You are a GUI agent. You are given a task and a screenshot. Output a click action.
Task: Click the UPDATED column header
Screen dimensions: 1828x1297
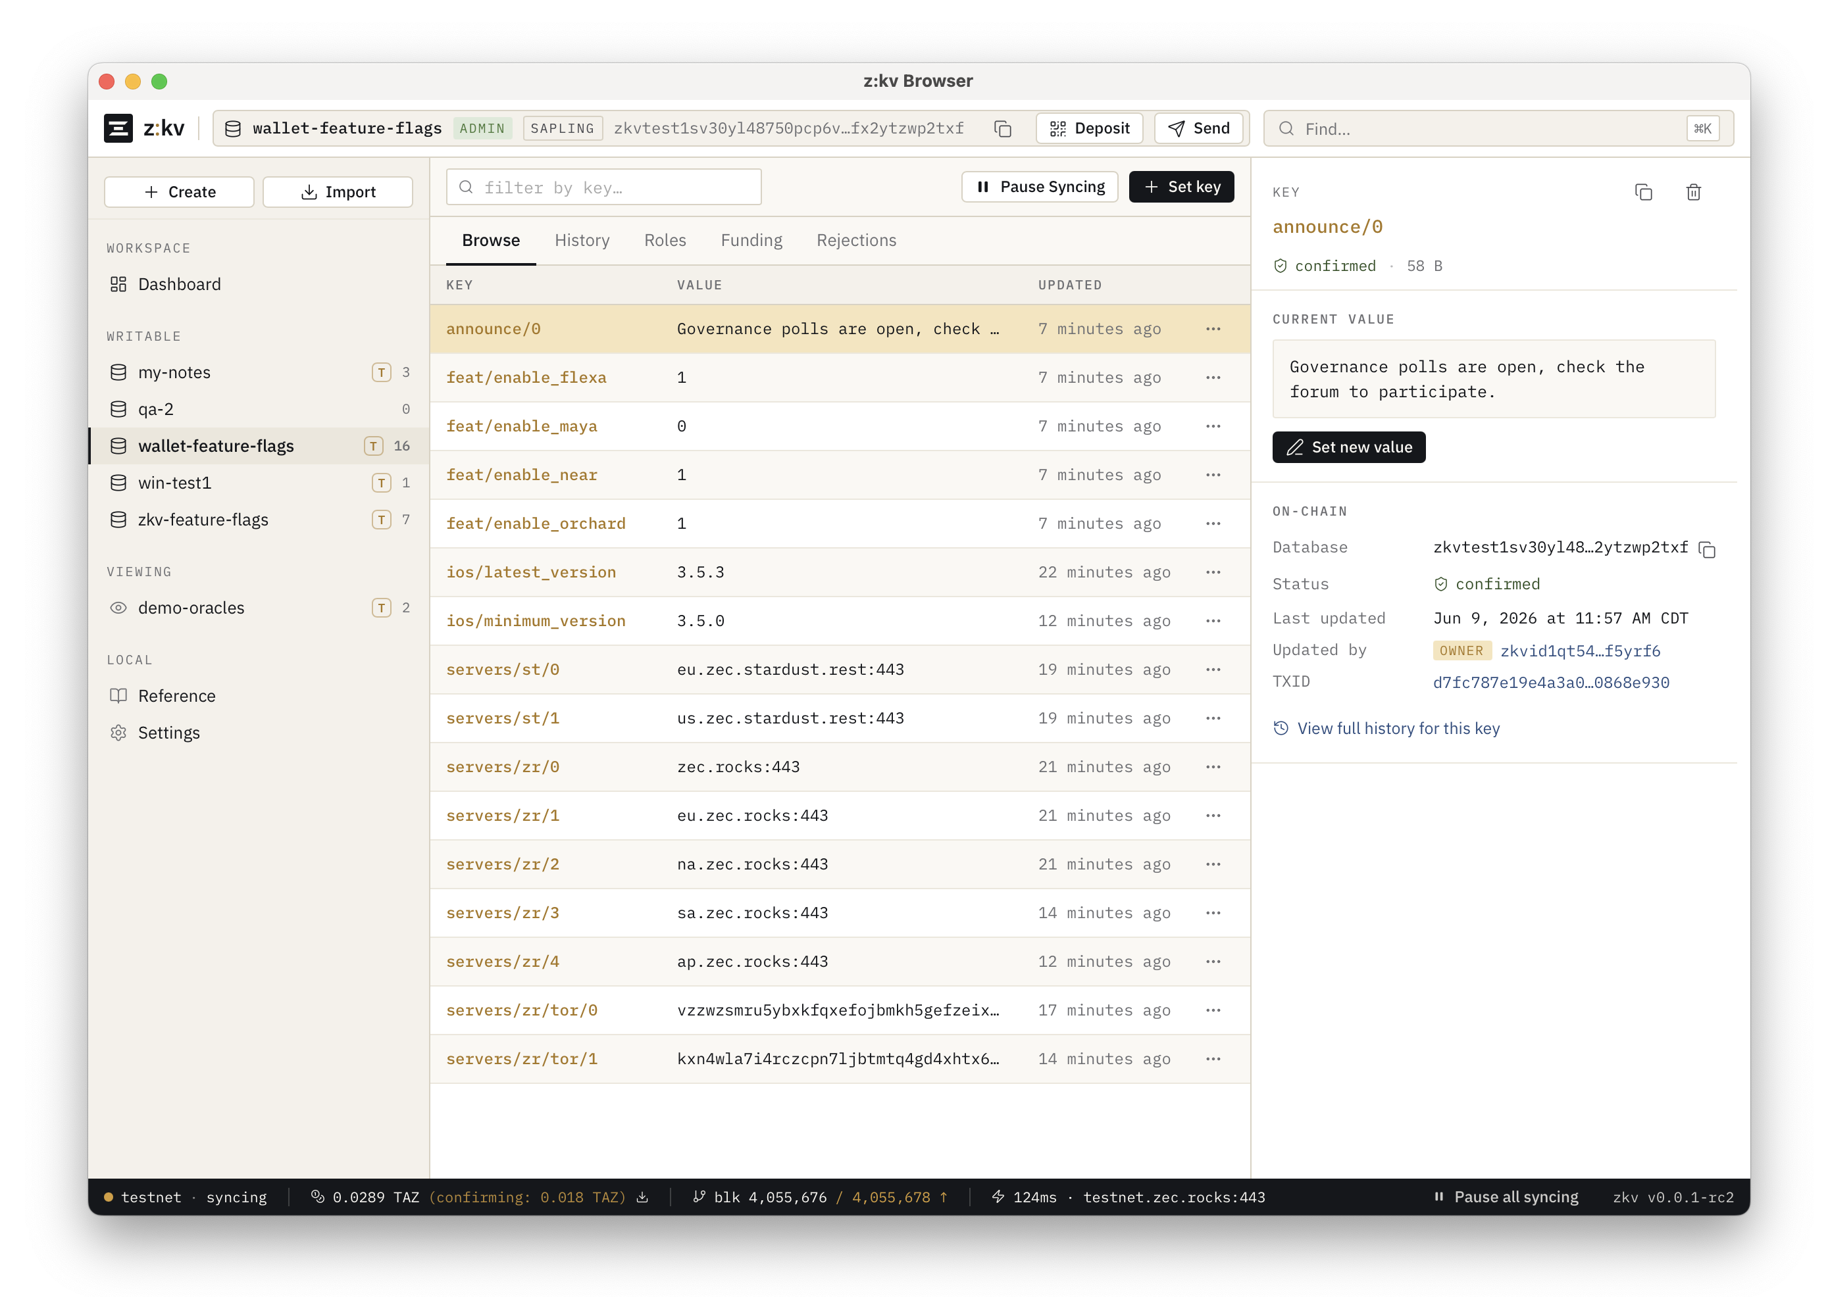point(1070,285)
